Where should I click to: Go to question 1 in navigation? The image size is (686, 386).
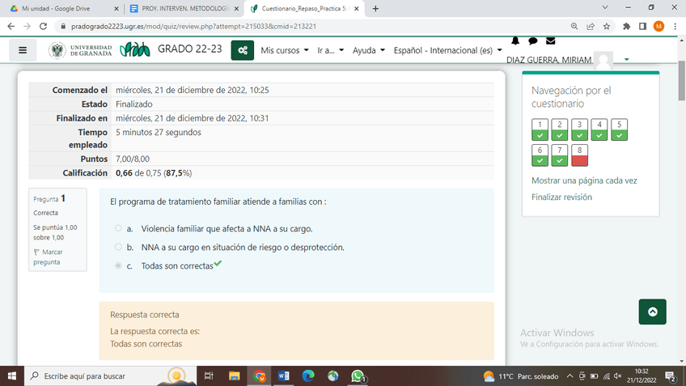click(x=540, y=129)
